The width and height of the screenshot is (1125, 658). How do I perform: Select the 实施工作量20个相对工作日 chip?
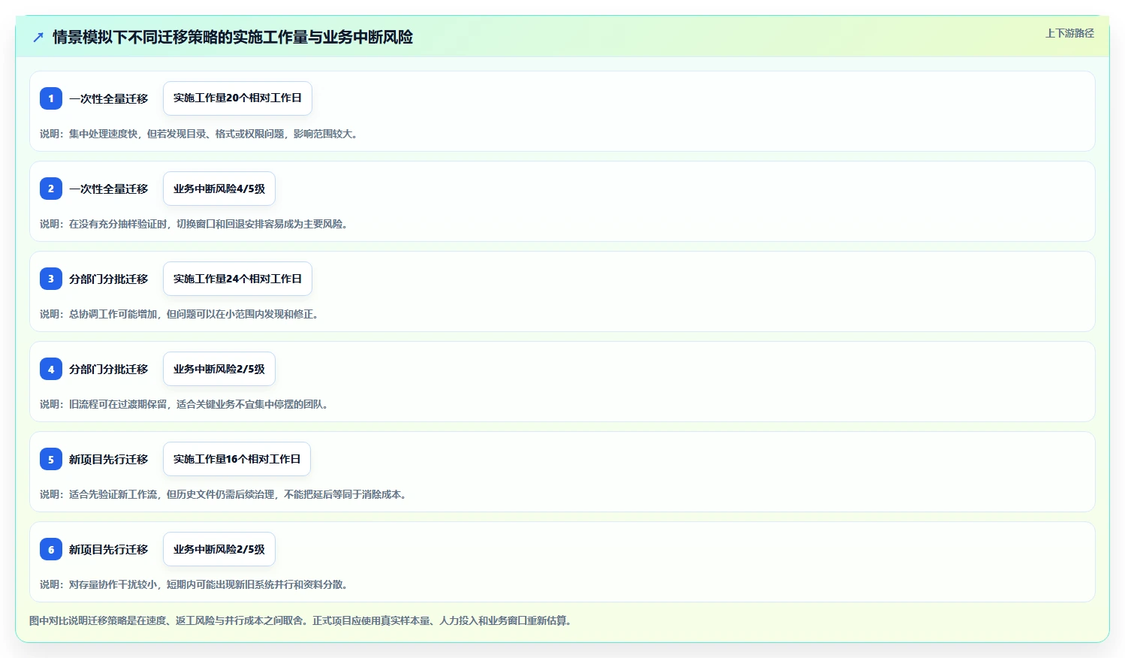(x=237, y=98)
